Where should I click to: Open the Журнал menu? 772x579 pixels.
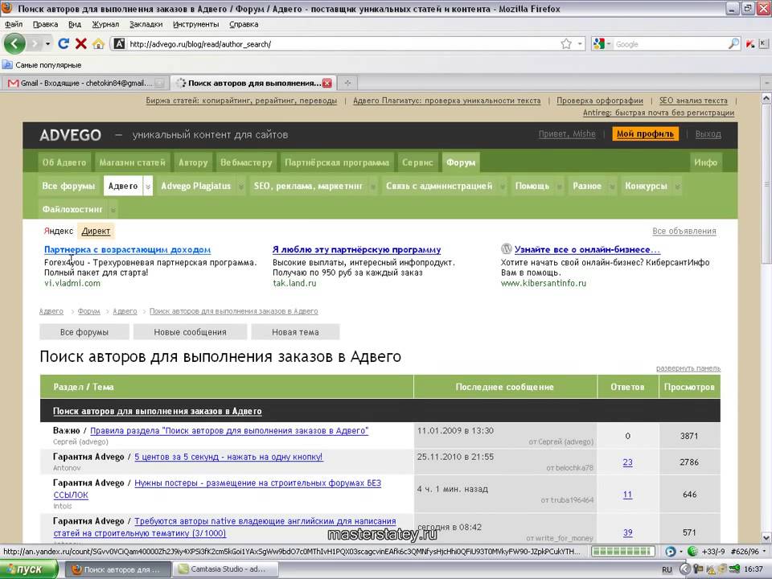105,24
